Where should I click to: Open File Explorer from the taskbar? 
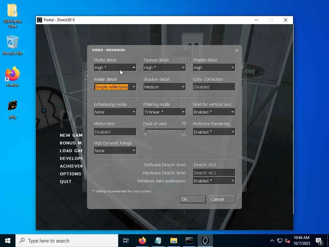(x=174, y=241)
